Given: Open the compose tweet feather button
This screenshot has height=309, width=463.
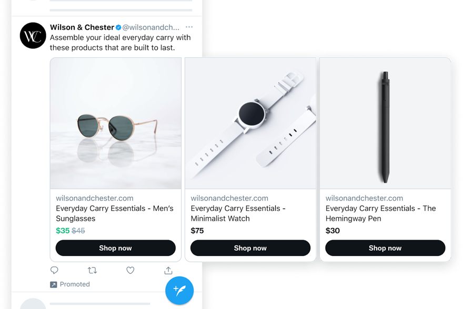Looking at the screenshot, I should click(179, 290).
